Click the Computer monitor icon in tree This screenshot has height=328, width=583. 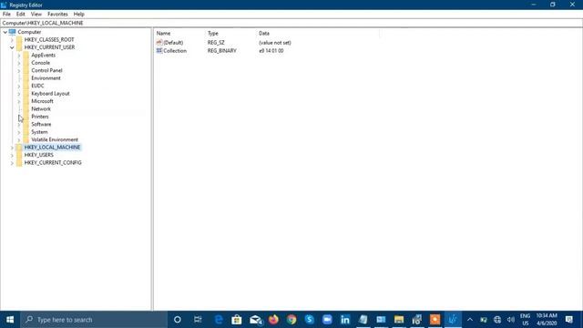click(12, 32)
